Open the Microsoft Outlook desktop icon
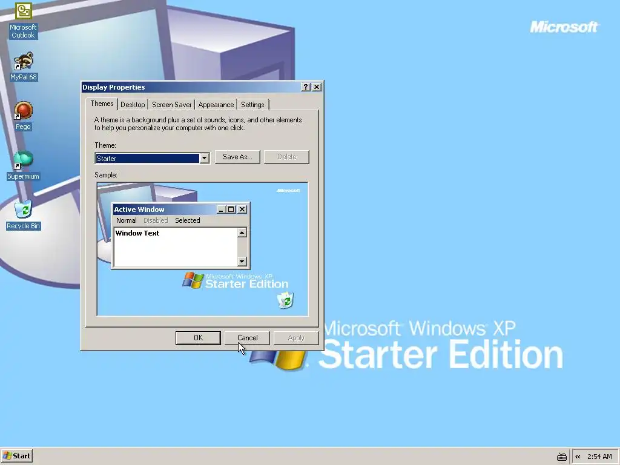620x465 pixels. [x=24, y=21]
